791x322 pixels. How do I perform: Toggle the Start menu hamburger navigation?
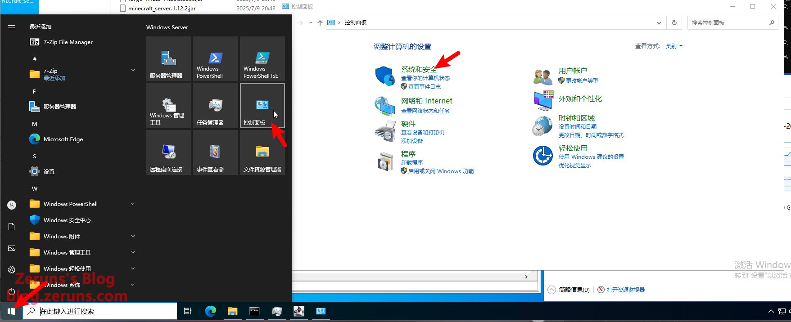tap(12, 27)
